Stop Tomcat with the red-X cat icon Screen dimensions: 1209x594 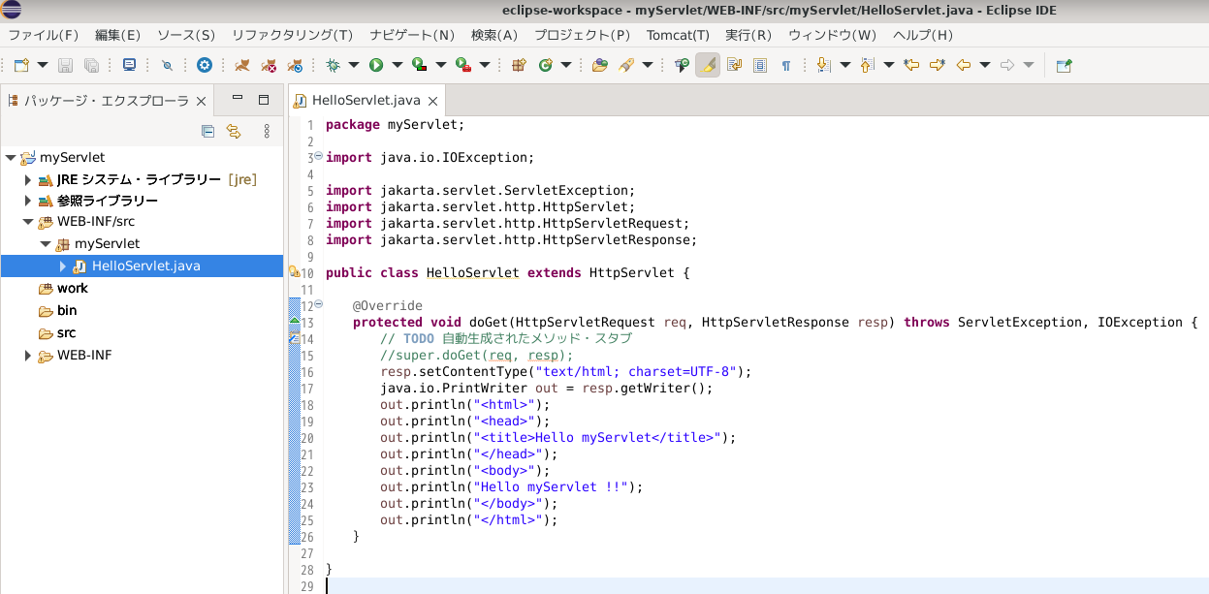(x=270, y=65)
